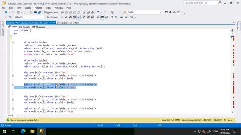
Task: Collapse the outline at 'declare @col8' select
Action: click(x=13, y=75)
